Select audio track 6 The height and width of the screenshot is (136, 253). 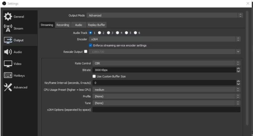(x=135, y=33)
